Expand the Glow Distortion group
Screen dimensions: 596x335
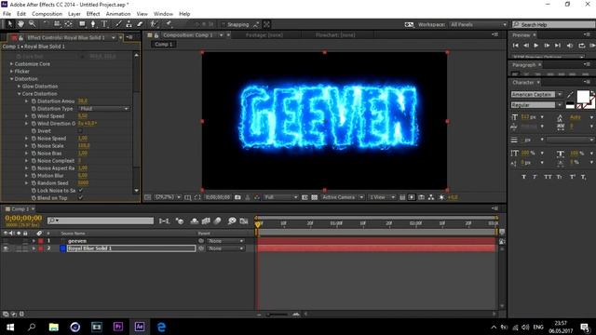tap(19, 87)
